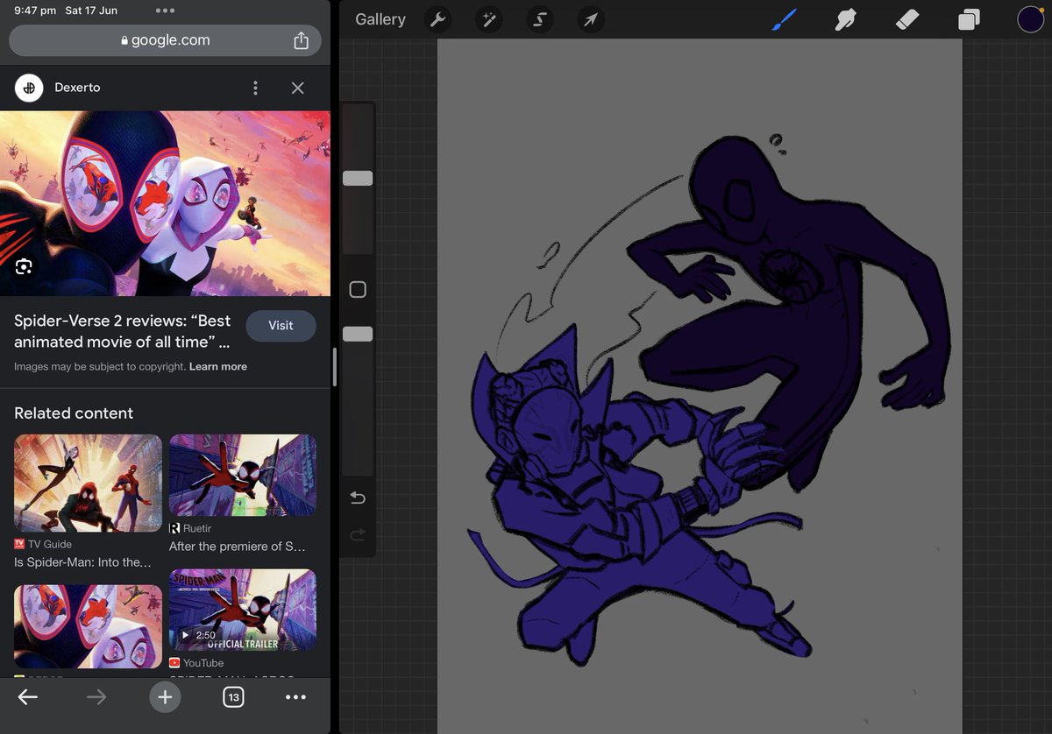Tap the google.com address bar
The height and width of the screenshot is (734, 1052).
click(165, 40)
